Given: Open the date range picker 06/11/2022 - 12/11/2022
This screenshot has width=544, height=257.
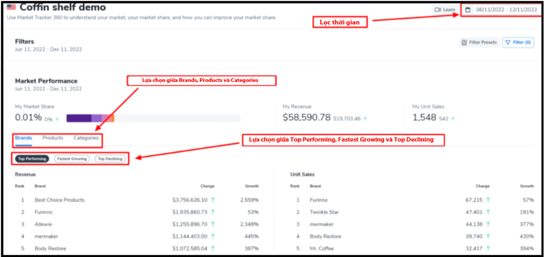Looking at the screenshot, I should 501,10.
